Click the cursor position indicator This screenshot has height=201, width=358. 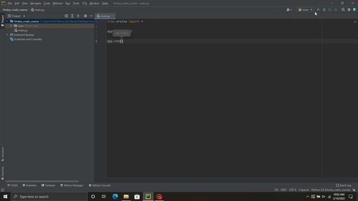pos(276,190)
